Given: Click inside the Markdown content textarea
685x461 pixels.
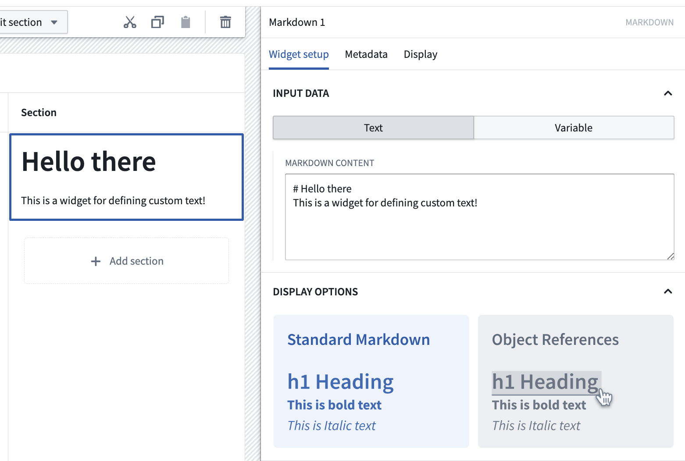Looking at the screenshot, I should pos(479,217).
